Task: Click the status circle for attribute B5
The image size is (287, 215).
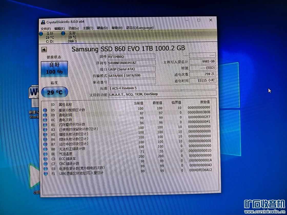Action: point(45,135)
